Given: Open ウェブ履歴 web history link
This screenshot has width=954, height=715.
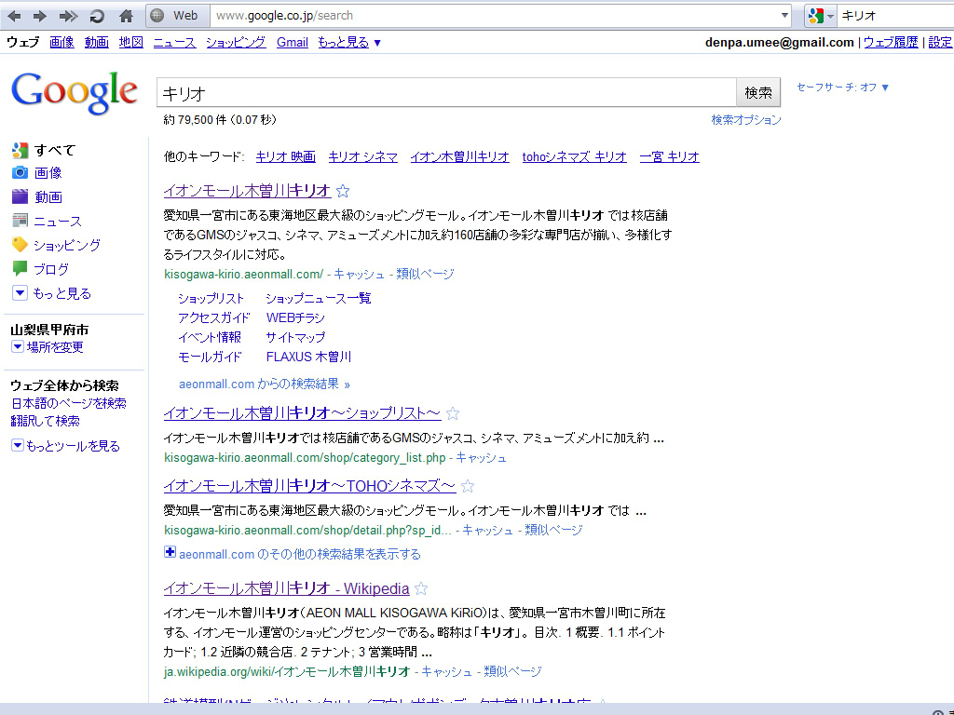Looking at the screenshot, I should click(891, 43).
